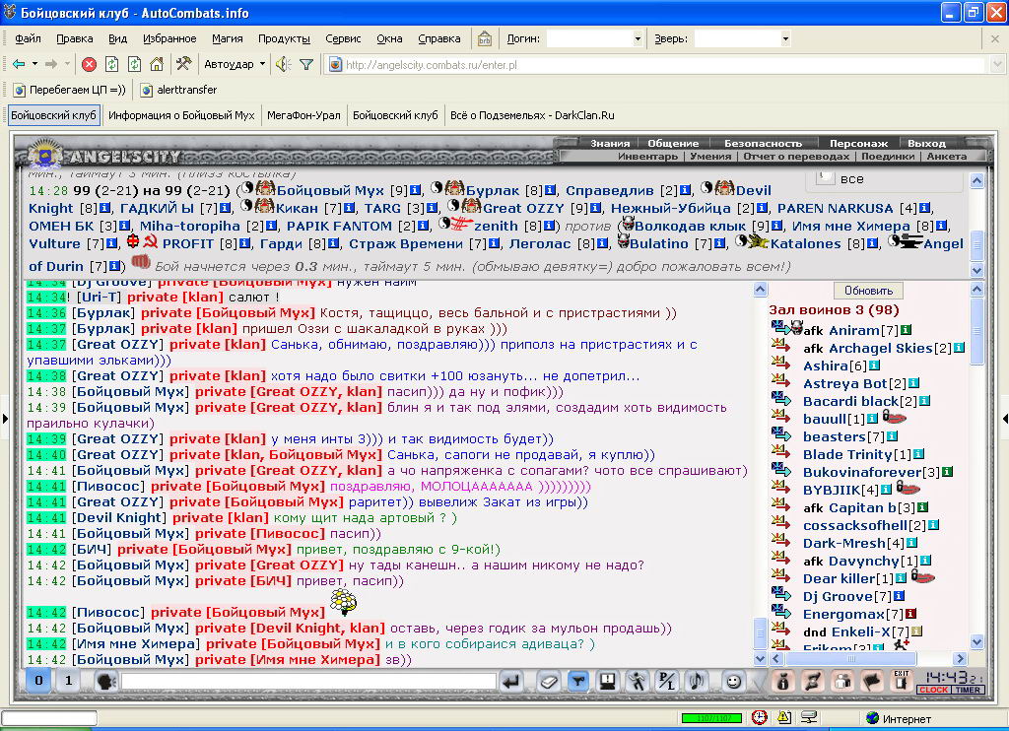Toggle the chat sound note icon
The width and height of the screenshot is (1009, 731).
(x=697, y=681)
